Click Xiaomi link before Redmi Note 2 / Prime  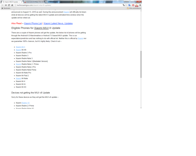(x=18, y=64)
